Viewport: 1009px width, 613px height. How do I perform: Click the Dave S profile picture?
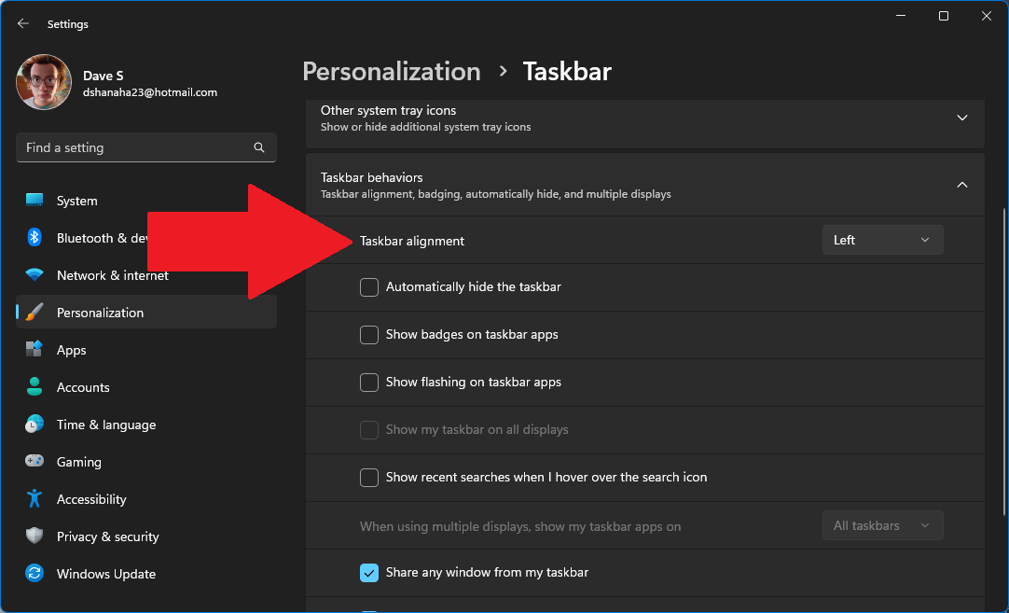point(43,82)
